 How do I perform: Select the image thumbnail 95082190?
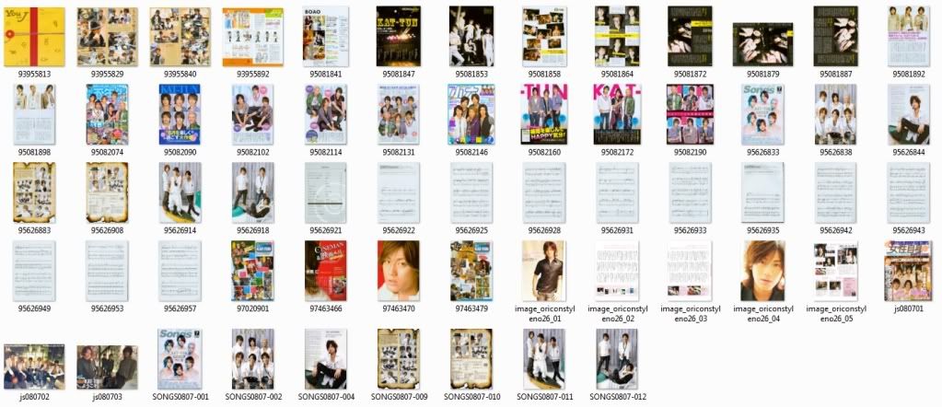point(690,114)
